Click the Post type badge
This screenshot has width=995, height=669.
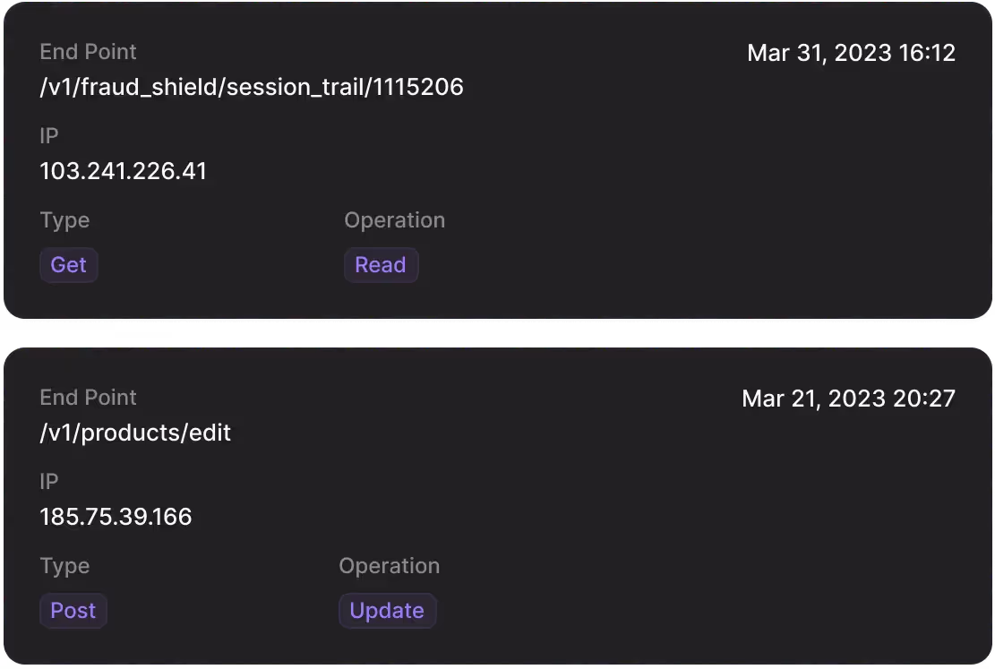[x=73, y=611]
